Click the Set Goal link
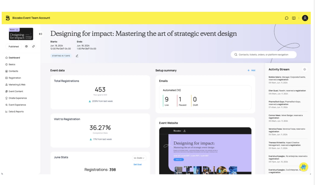The width and height of the screenshot is (315, 185). tap(137, 164)
